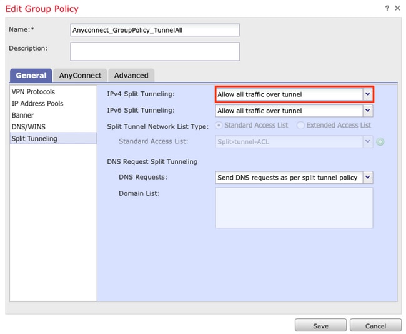Switch to the General tab

(x=31, y=76)
